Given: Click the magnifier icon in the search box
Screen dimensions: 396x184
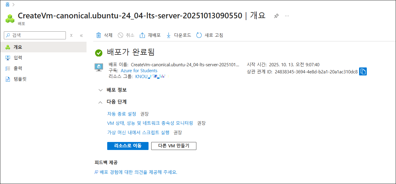Looking at the screenshot, I should coord(8,35).
